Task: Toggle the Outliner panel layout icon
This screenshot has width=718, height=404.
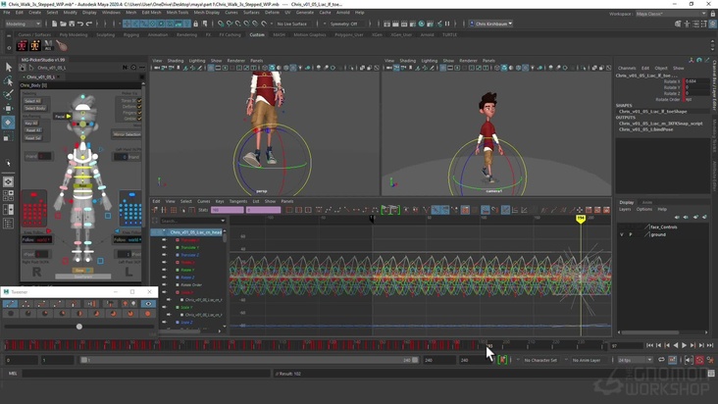Action: click(8, 224)
